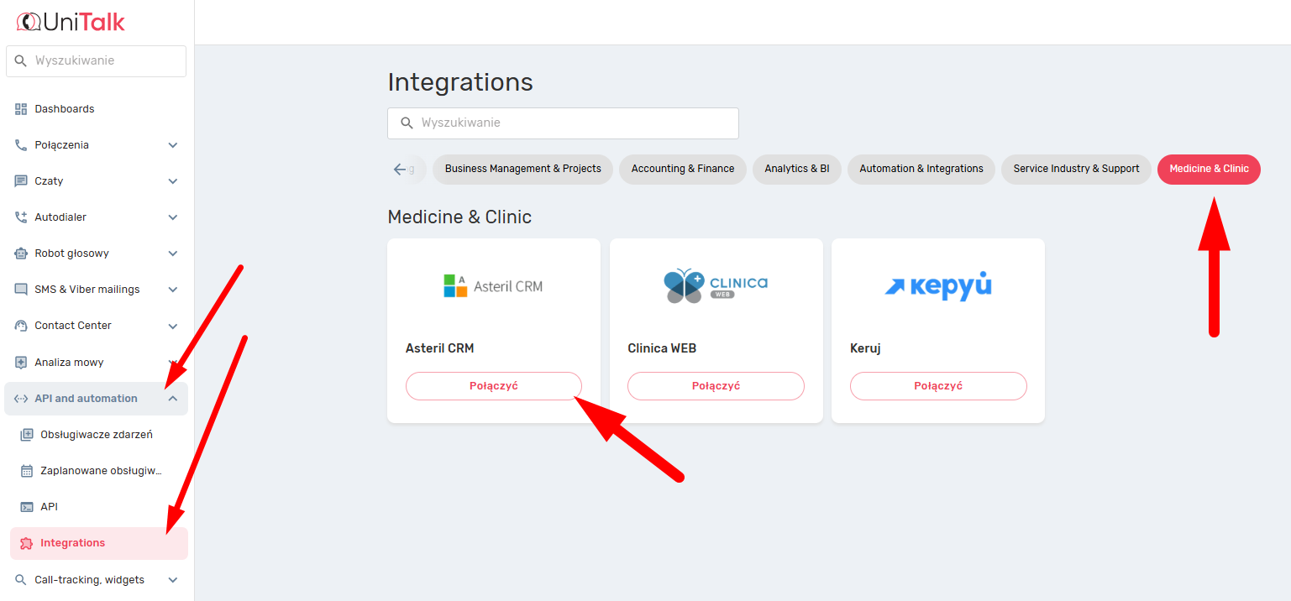Open the Keruj integration logo card
Screen dimensions: 1291x601
pyautogui.click(x=937, y=286)
